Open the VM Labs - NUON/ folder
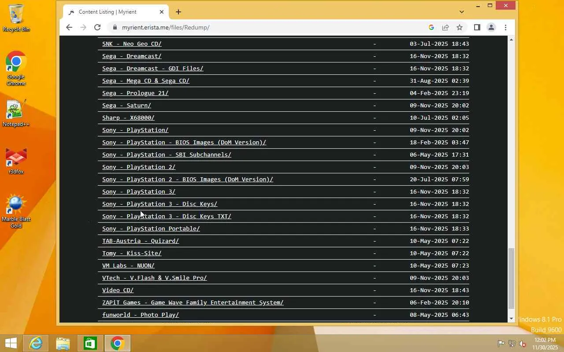 128,266
